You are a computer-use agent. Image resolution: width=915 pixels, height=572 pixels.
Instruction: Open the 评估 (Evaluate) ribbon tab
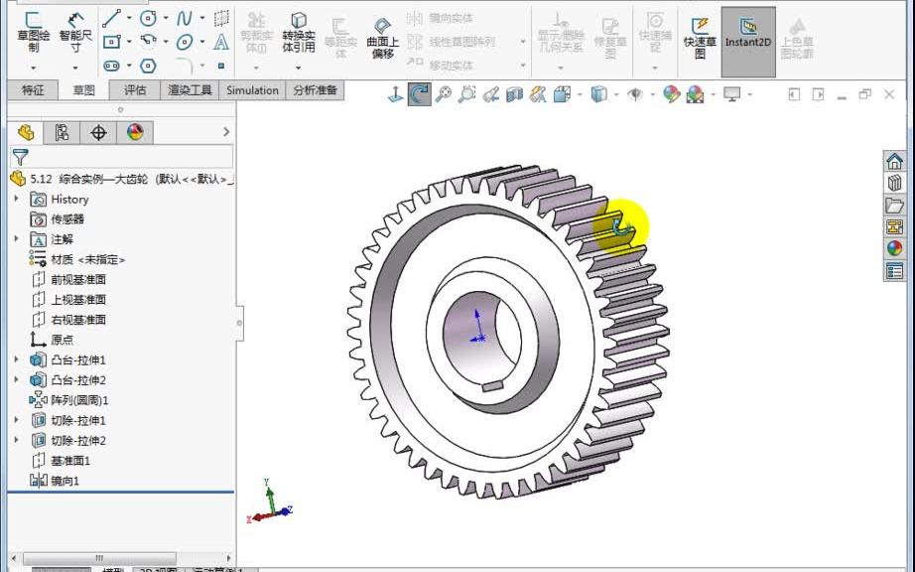(x=134, y=90)
